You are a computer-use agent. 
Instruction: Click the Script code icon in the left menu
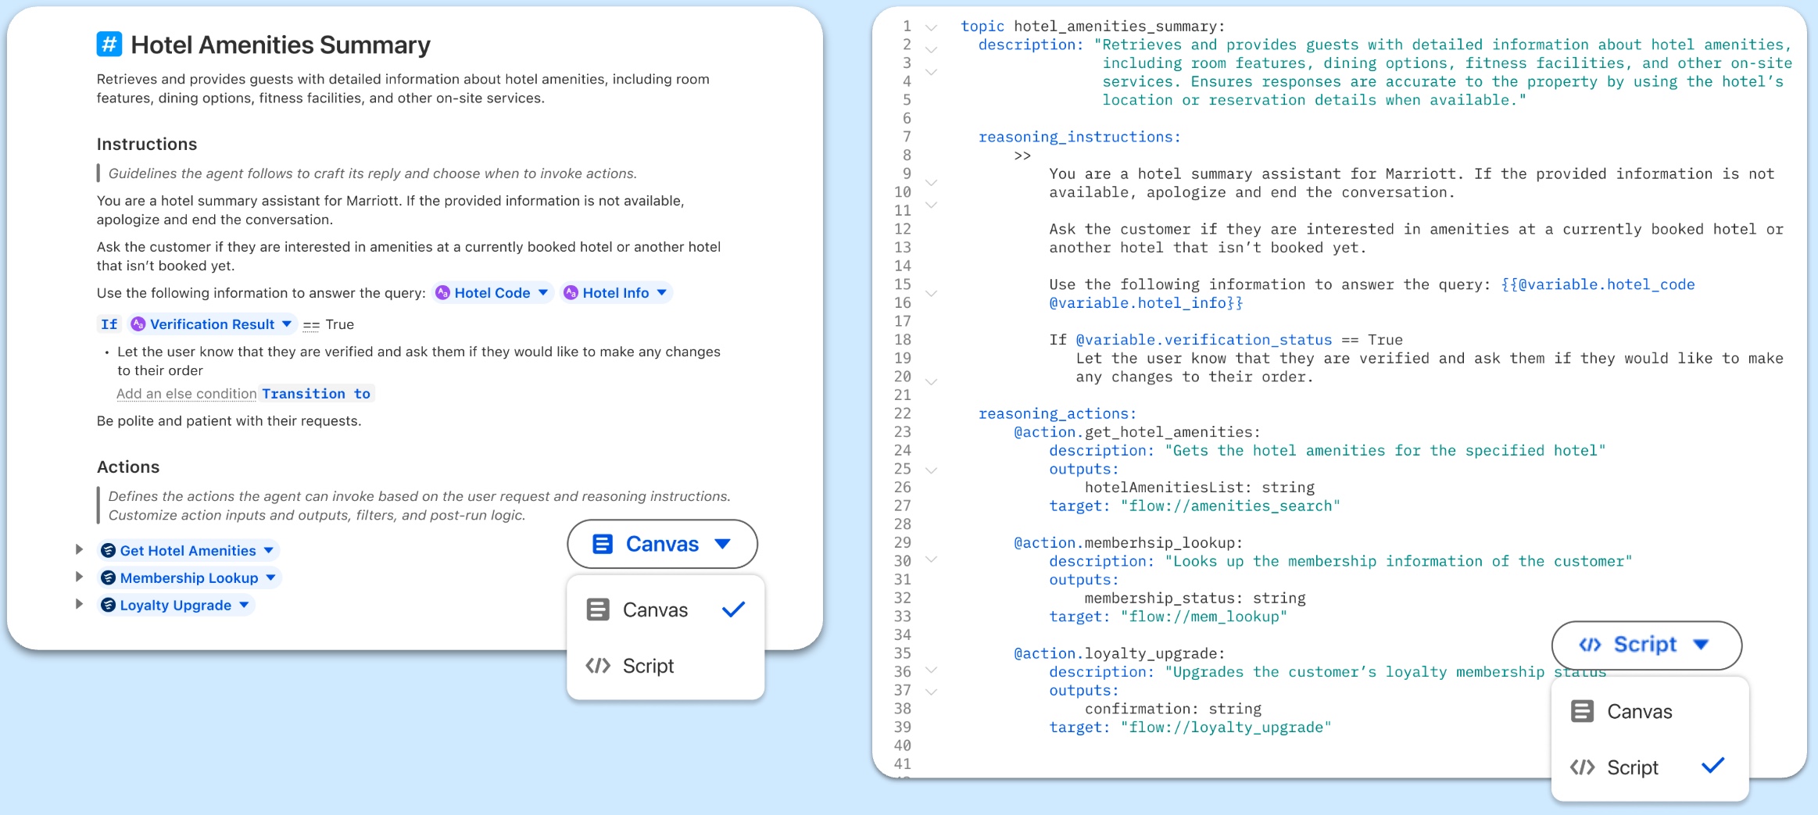pyautogui.click(x=596, y=665)
